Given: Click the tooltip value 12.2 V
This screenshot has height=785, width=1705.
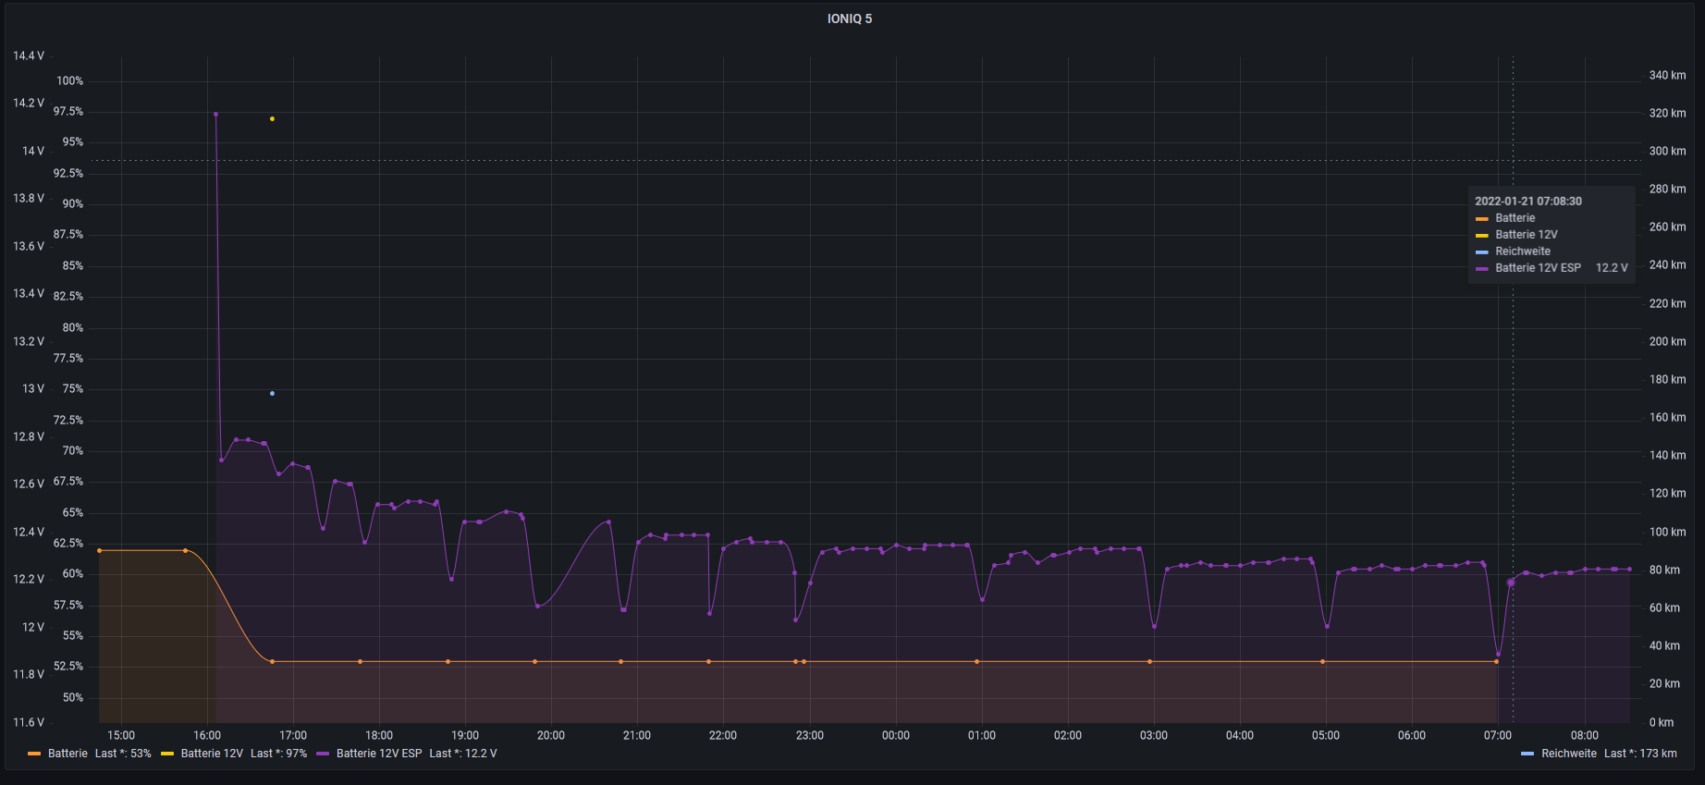Looking at the screenshot, I should [x=1612, y=267].
